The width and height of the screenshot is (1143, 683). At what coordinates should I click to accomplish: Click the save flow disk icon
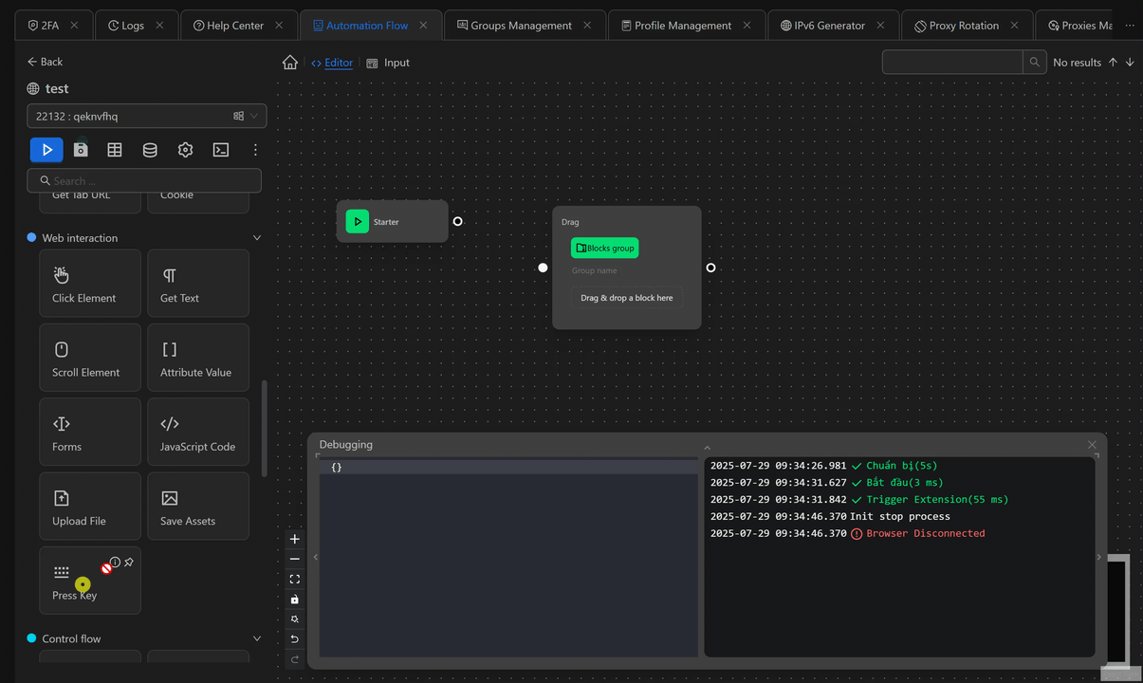(81, 150)
